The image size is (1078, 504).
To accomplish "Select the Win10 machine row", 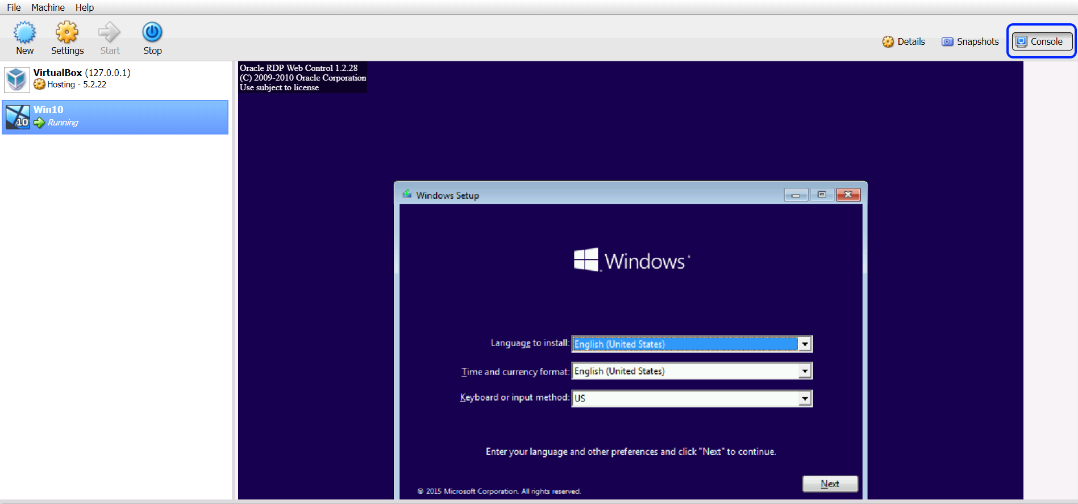I will [x=115, y=117].
